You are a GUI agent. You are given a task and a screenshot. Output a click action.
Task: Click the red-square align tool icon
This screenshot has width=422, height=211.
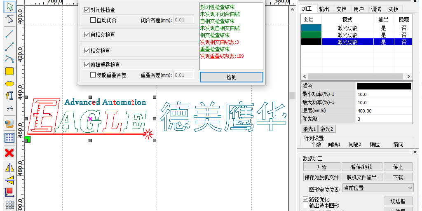[10, 192]
